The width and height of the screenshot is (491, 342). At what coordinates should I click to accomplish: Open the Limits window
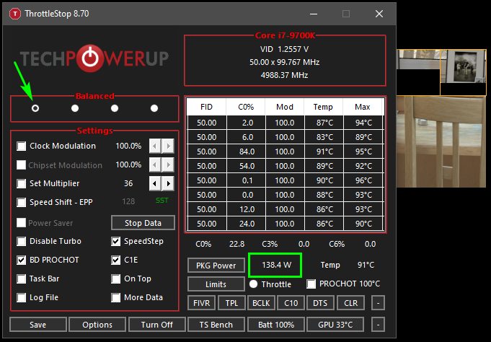click(x=216, y=284)
